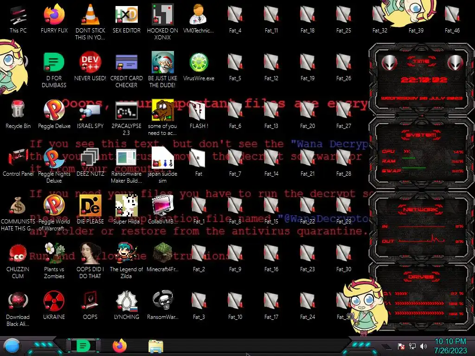The height and width of the screenshot is (356, 475).
Task: Select the LYNCHING shortcut
Action: (x=127, y=305)
